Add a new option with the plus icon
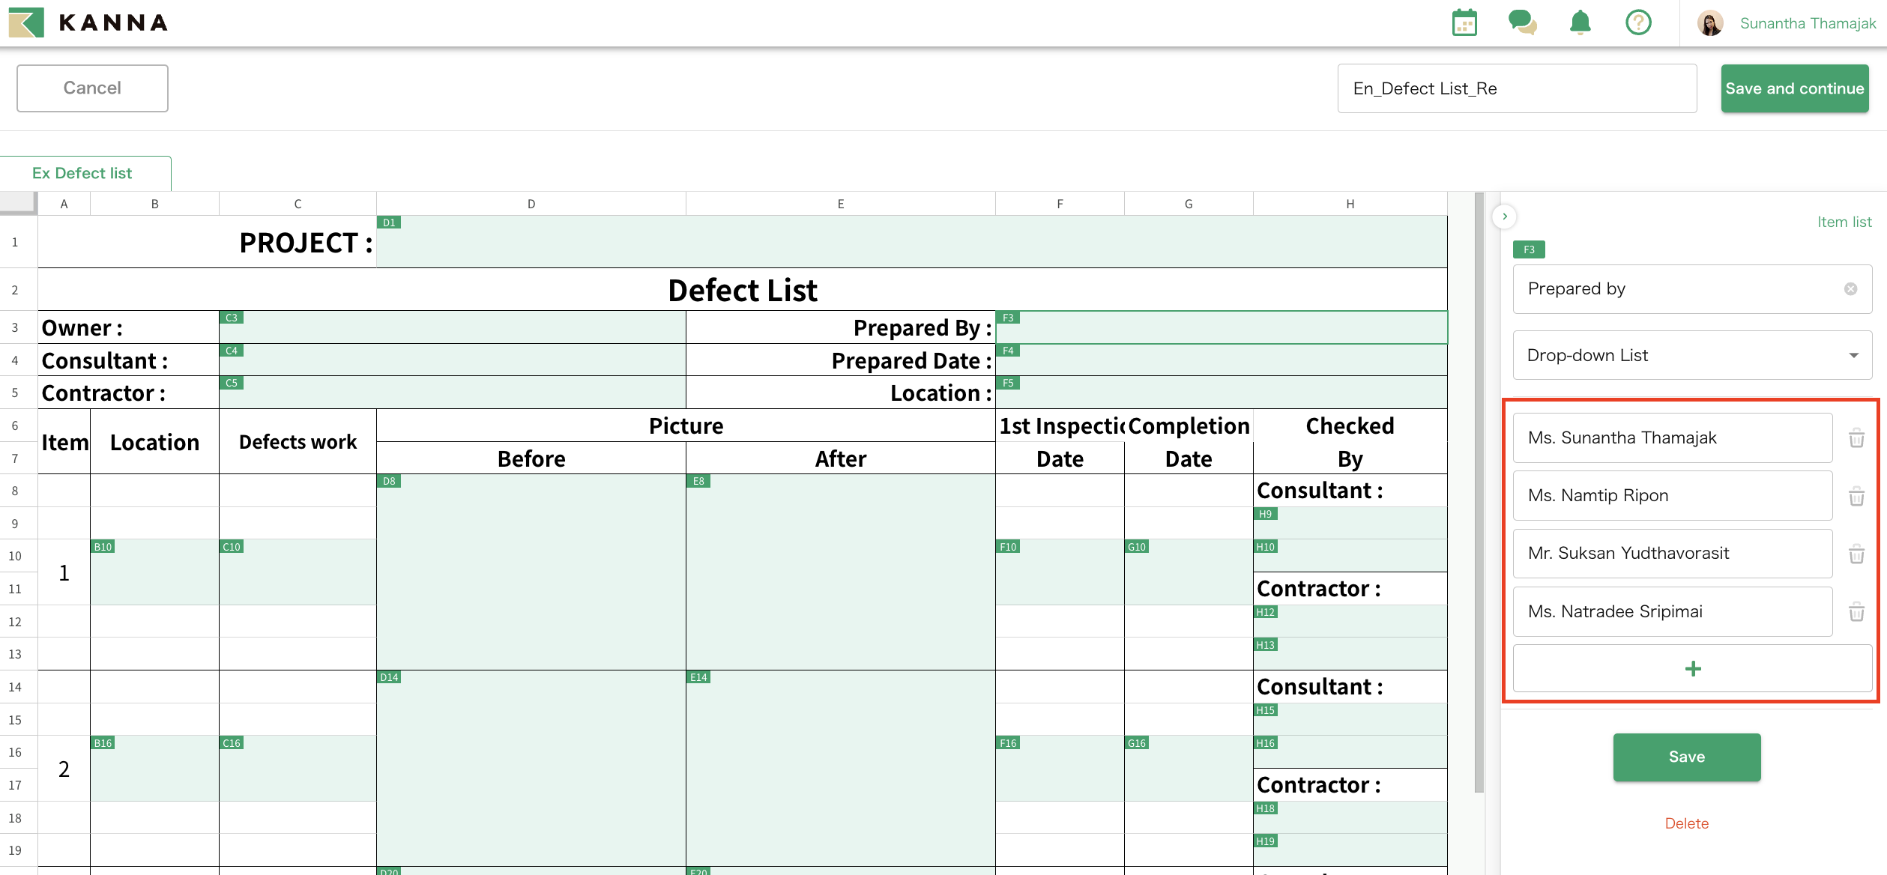1887x875 pixels. tap(1693, 668)
